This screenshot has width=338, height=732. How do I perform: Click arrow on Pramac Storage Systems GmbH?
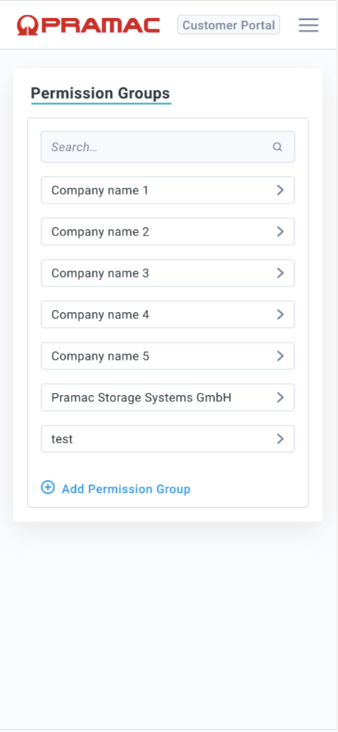280,397
